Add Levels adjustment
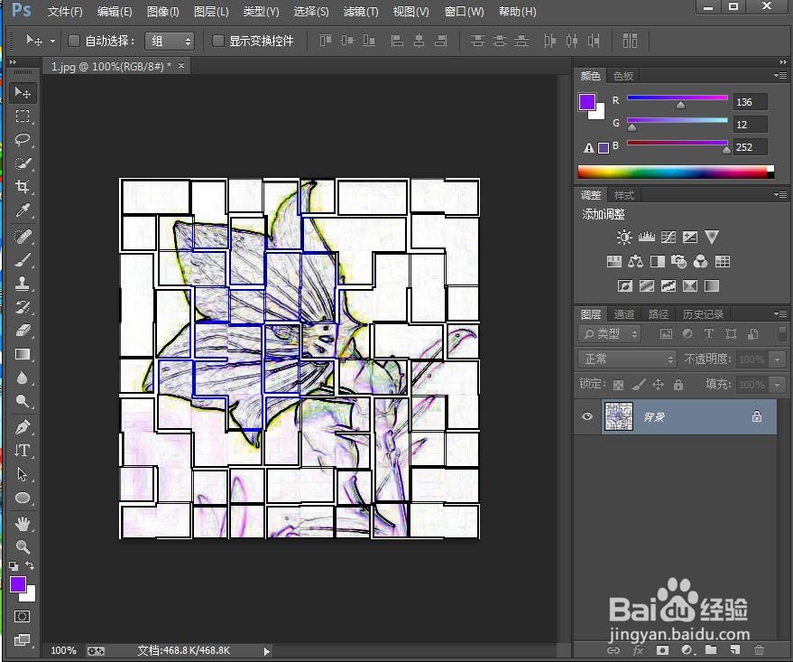793x662 pixels. point(646,237)
